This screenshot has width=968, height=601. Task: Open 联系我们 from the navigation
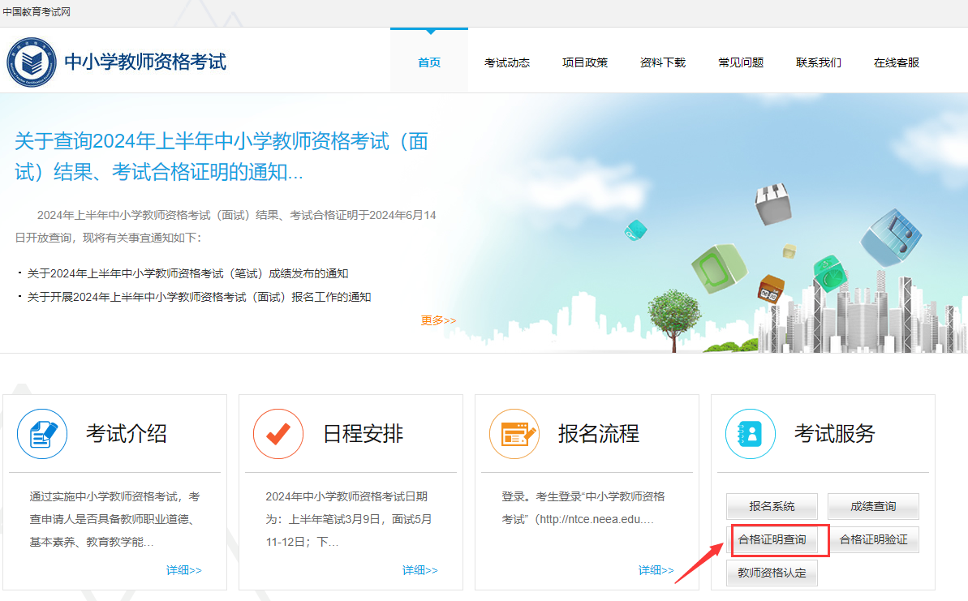pos(818,62)
